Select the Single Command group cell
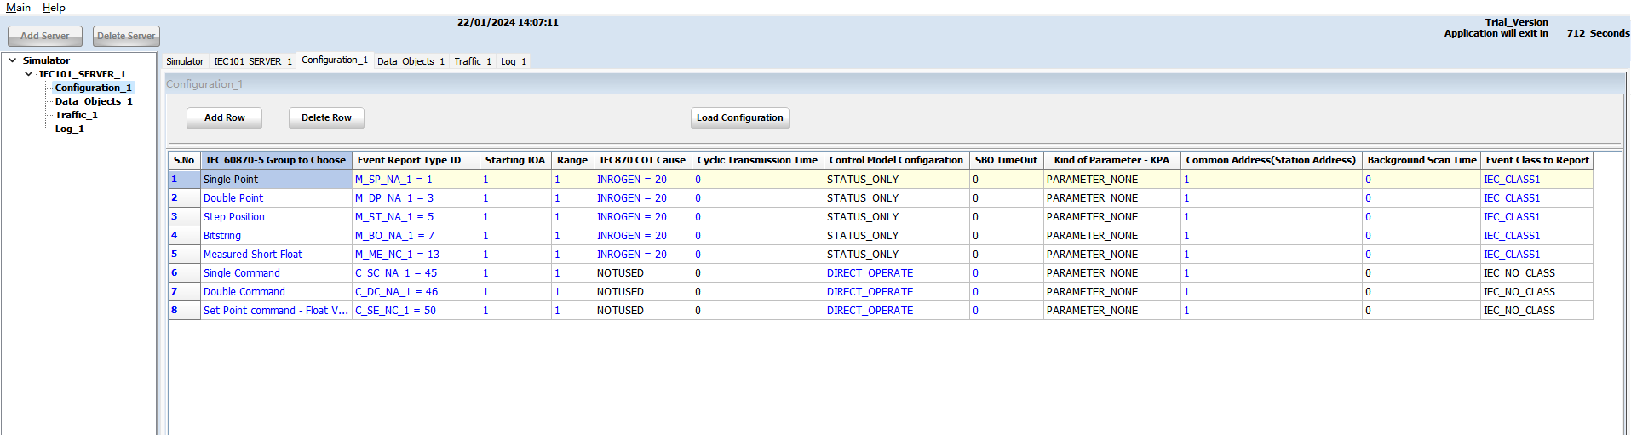 tap(276, 273)
